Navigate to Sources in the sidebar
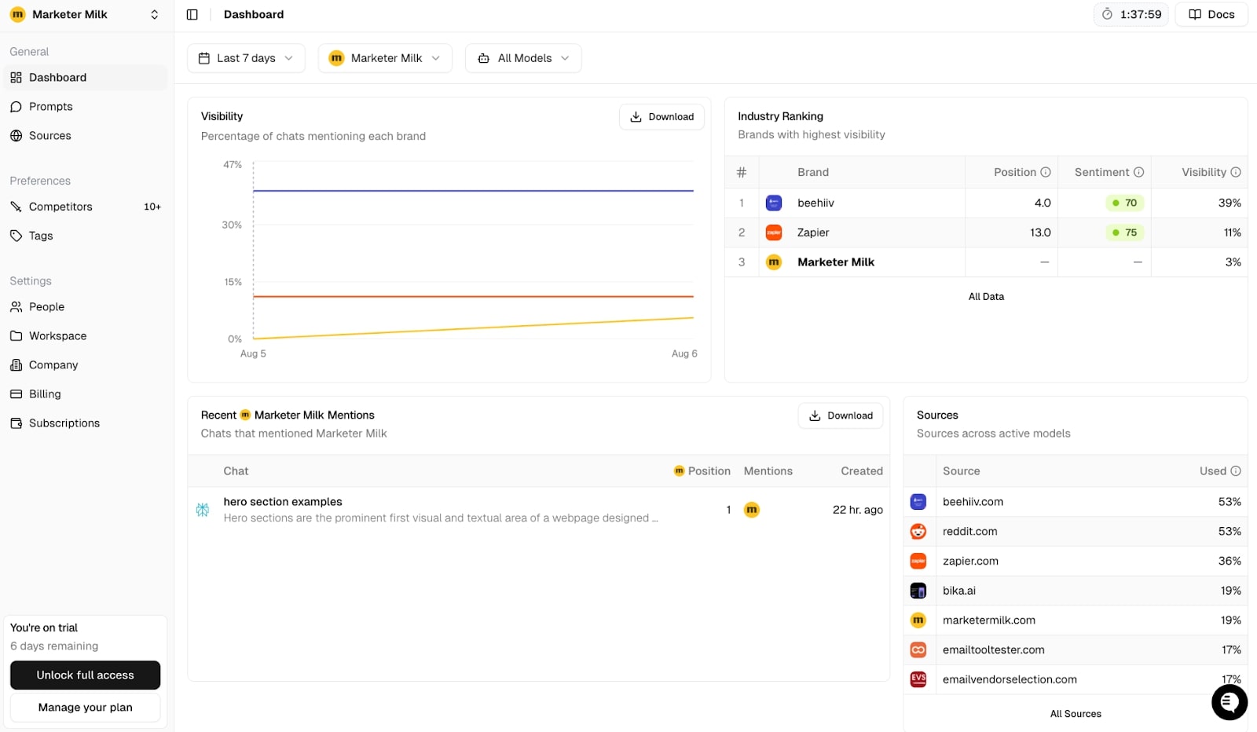1257x732 pixels. (x=49, y=135)
